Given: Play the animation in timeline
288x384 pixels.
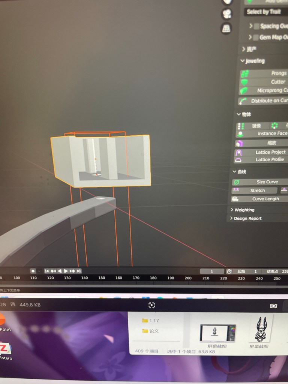Looking at the screenshot, I should click(x=66, y=271).
